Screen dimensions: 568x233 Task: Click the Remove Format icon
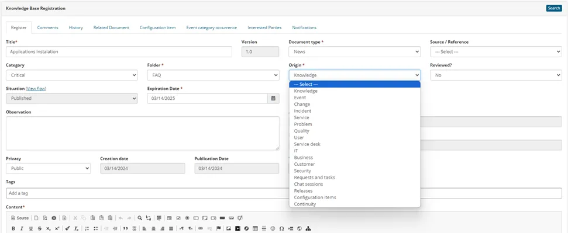(x=76, y=228)
